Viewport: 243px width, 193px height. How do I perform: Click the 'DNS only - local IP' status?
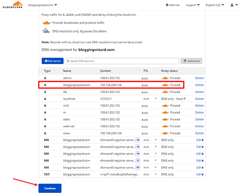tap(173, 99)
